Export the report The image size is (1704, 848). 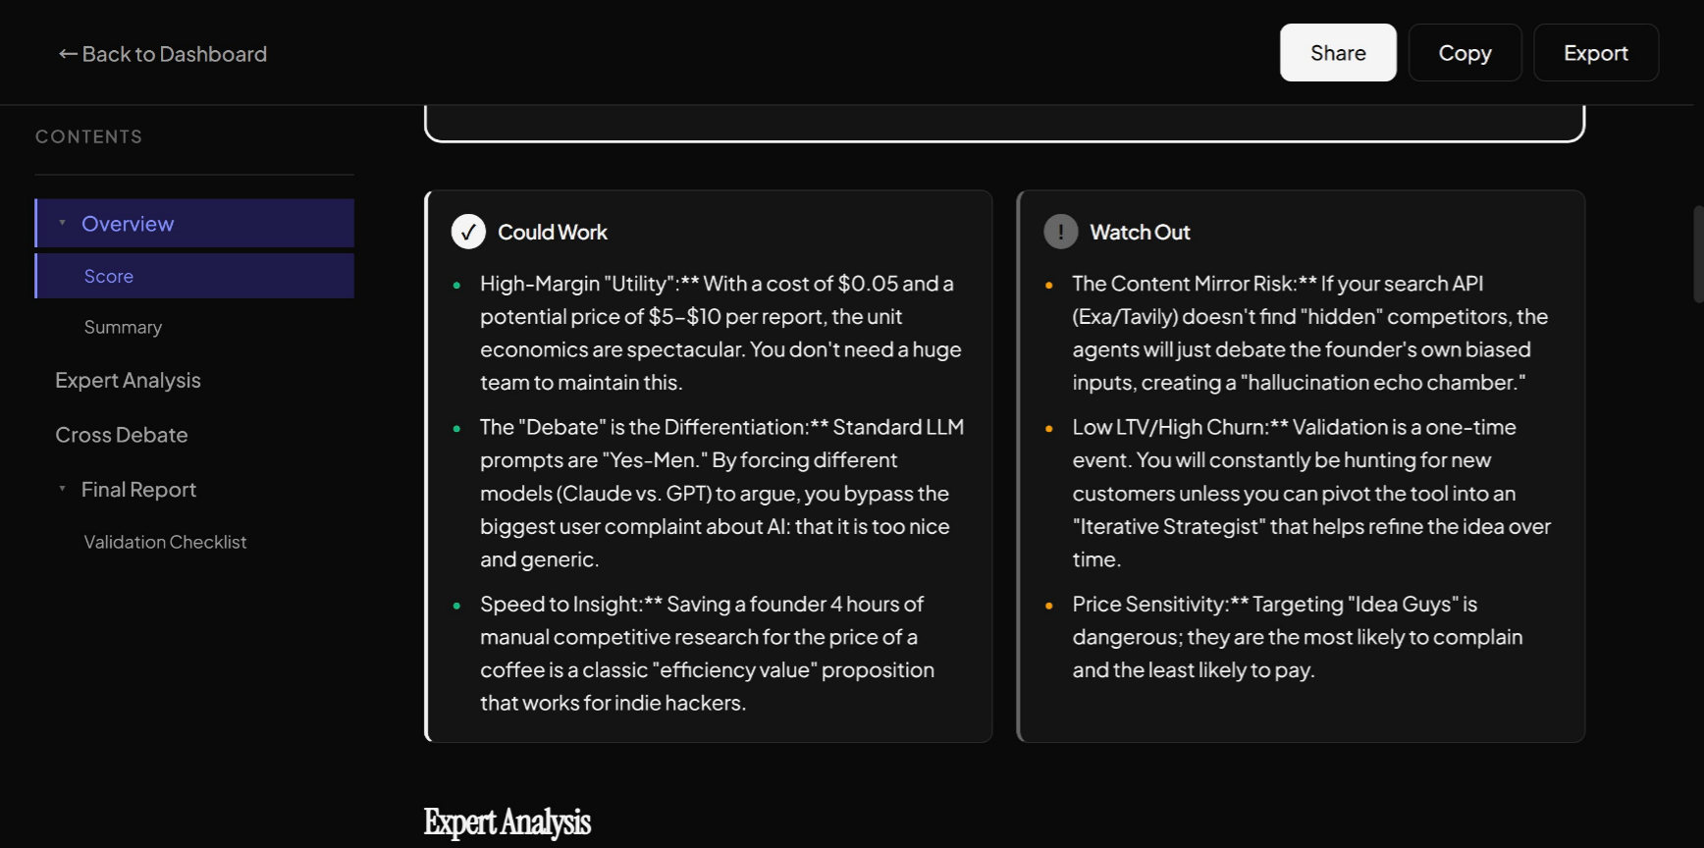(1595, 53)
